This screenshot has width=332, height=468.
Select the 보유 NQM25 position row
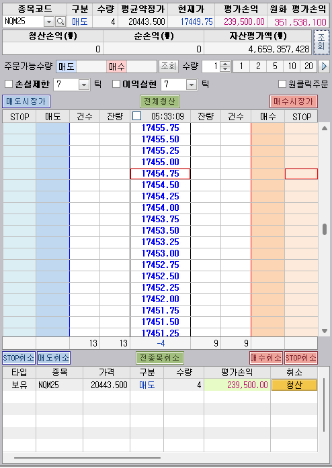pyautogui.click(x=160, y=385)
